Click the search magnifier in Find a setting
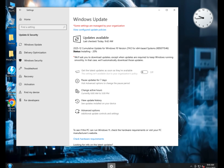The height and width of the screenshot is (168, 224). [x=64, y=27]
